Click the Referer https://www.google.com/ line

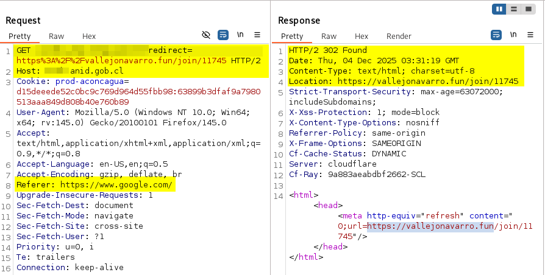coord(94,185)
